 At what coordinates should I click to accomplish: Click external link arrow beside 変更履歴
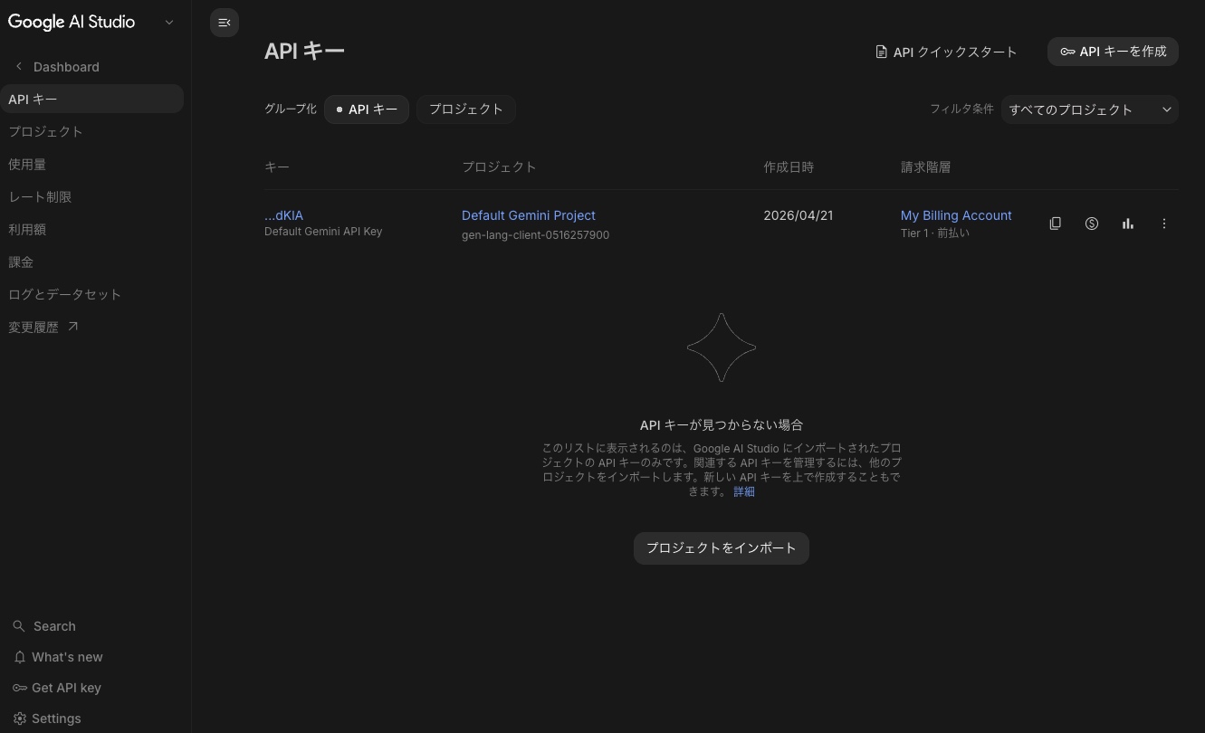point(73,327)
